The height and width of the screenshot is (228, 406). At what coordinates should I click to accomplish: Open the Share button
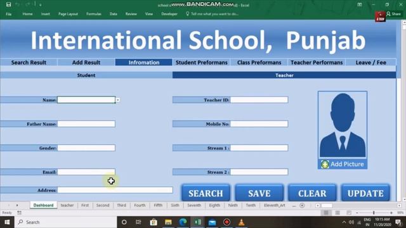393,14
